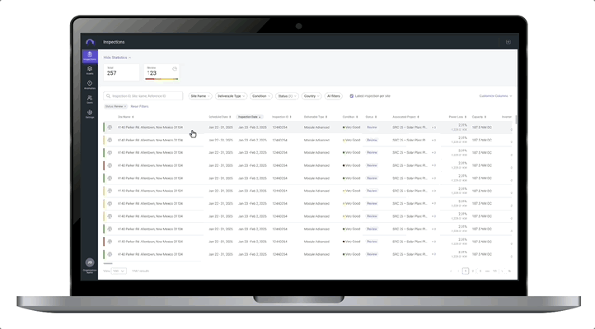Viewport: 595px width, 329px height.
Task: Go to pagination page 10
Action: pyautogui.click(x=494, y=271)
